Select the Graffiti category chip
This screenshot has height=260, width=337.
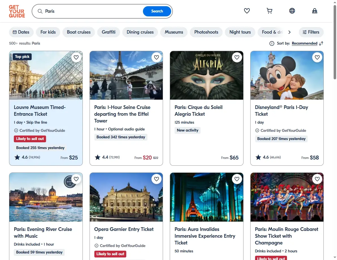coord(108,32)
